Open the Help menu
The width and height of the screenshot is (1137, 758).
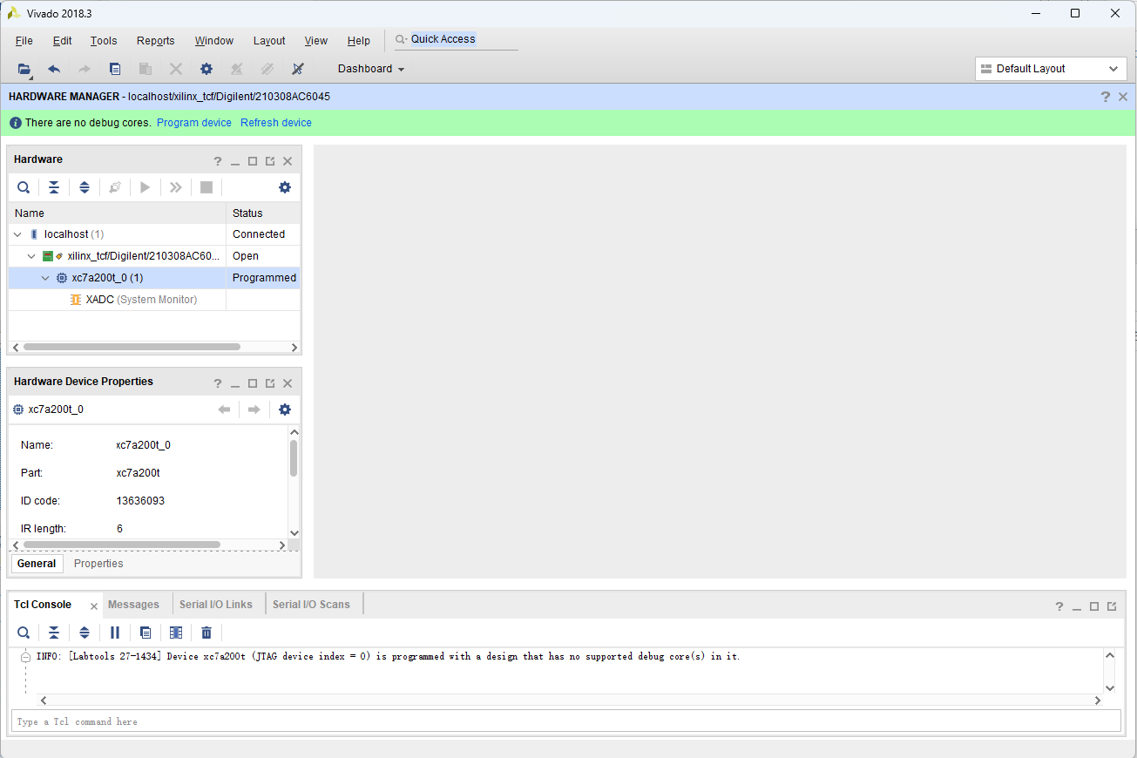click(359, 41)
